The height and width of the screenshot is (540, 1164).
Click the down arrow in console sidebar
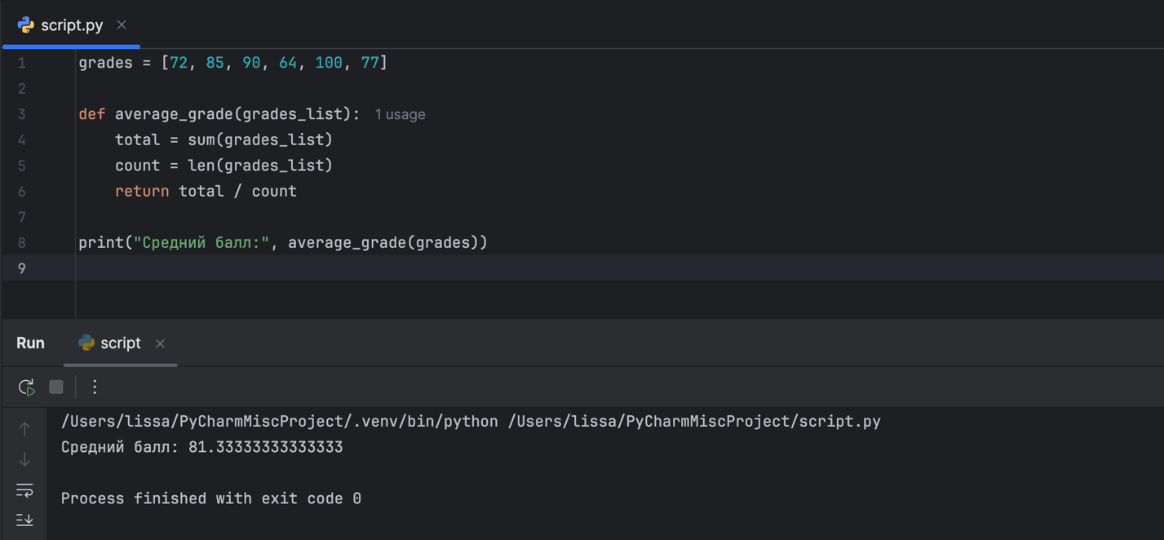coord(24,459)
